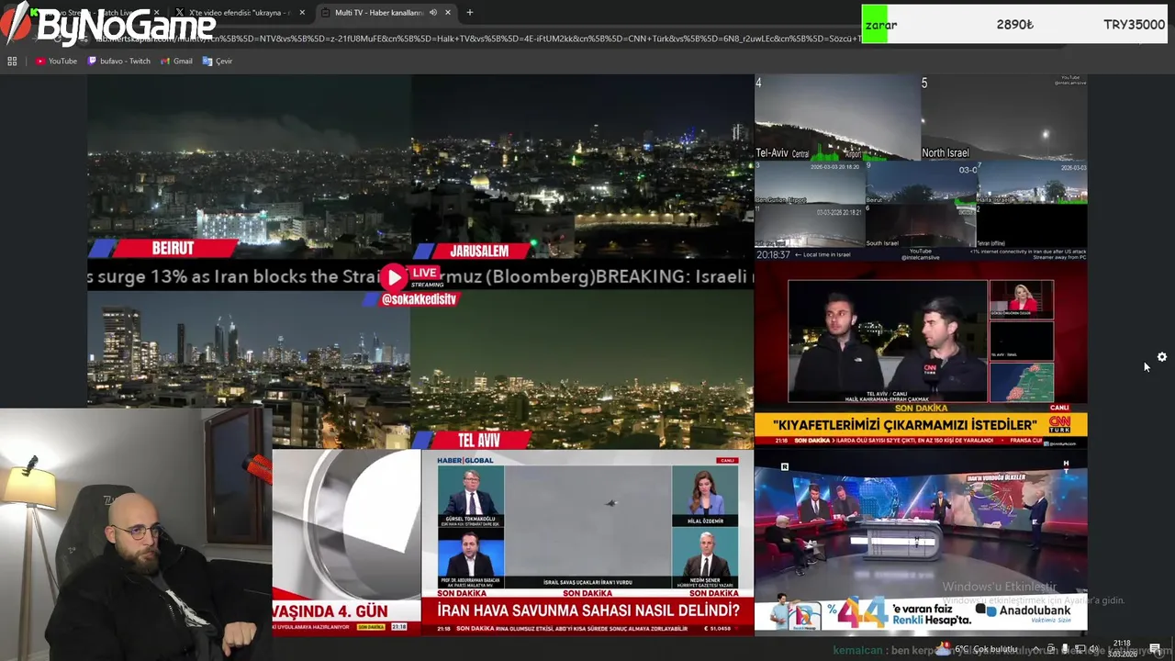This screenshot has width=1175, height=661.
Task: Open a new browser tab with the plus button
Action: click(470, 13)
